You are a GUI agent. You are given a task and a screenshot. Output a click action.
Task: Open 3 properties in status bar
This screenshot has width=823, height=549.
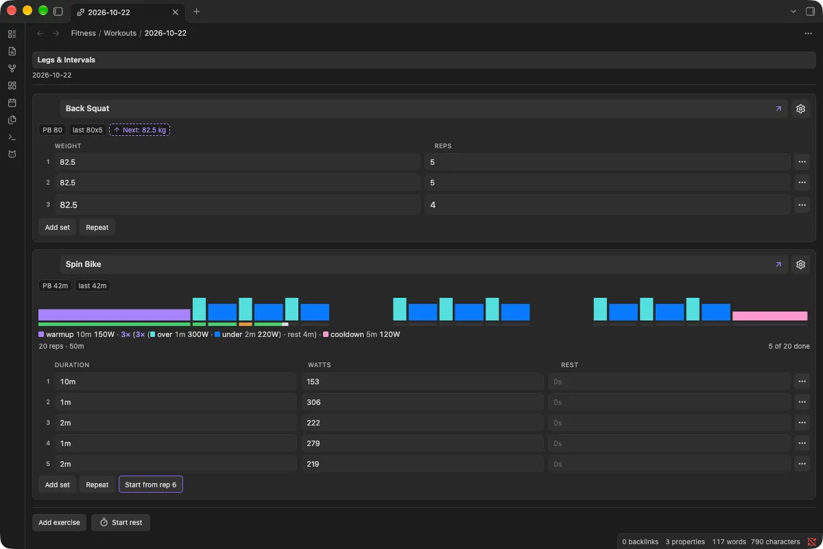685,541
